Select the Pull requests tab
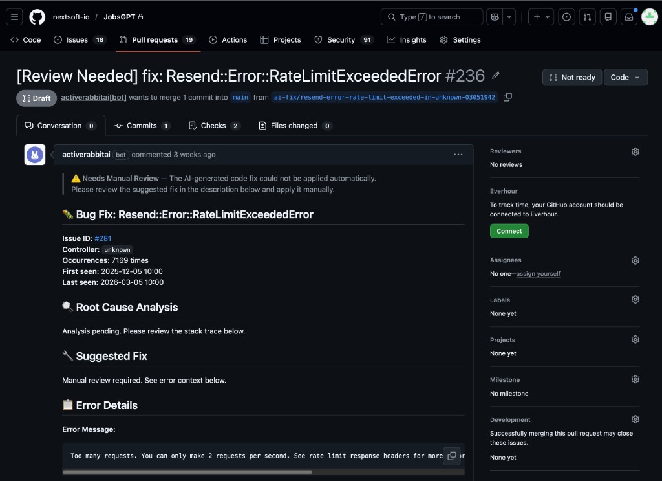Viewport: 662px width, 481px height. click(158, 39)
